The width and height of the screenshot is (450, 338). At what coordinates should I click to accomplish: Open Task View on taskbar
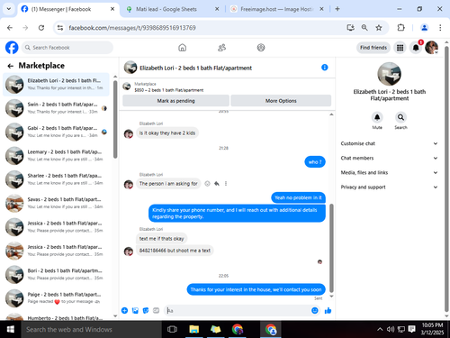pos(172,329)
